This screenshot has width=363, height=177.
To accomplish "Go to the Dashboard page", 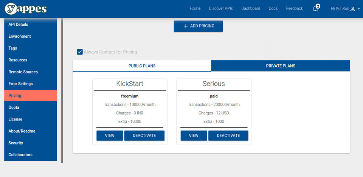I will click(251, 9).
